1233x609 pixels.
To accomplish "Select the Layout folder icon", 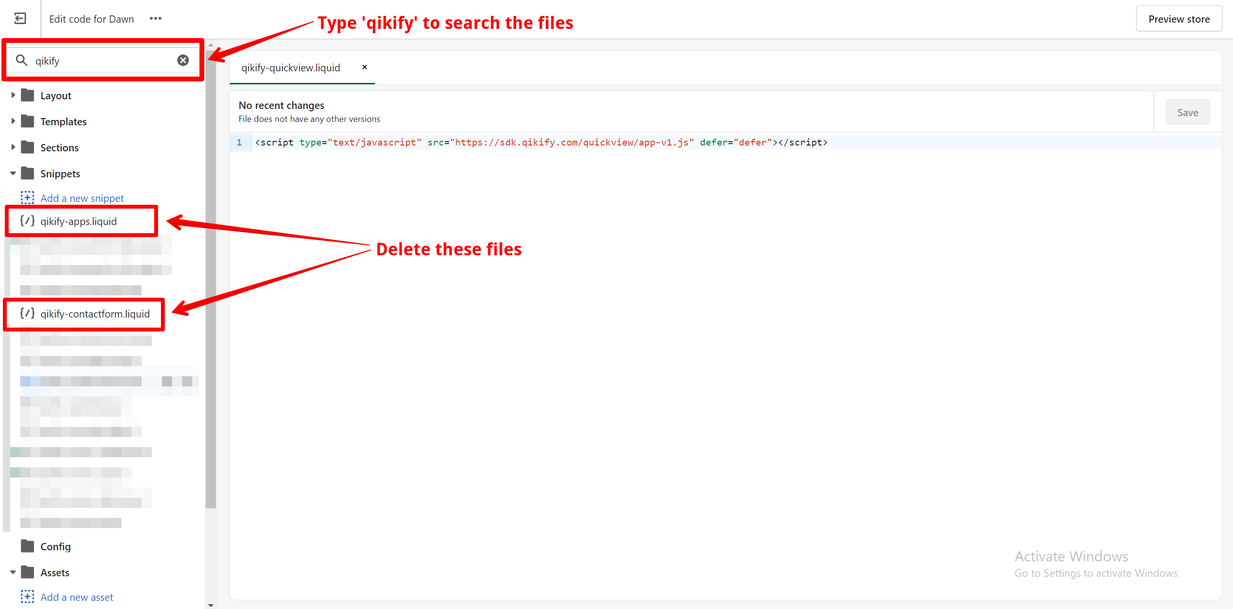I will [28, 95].
